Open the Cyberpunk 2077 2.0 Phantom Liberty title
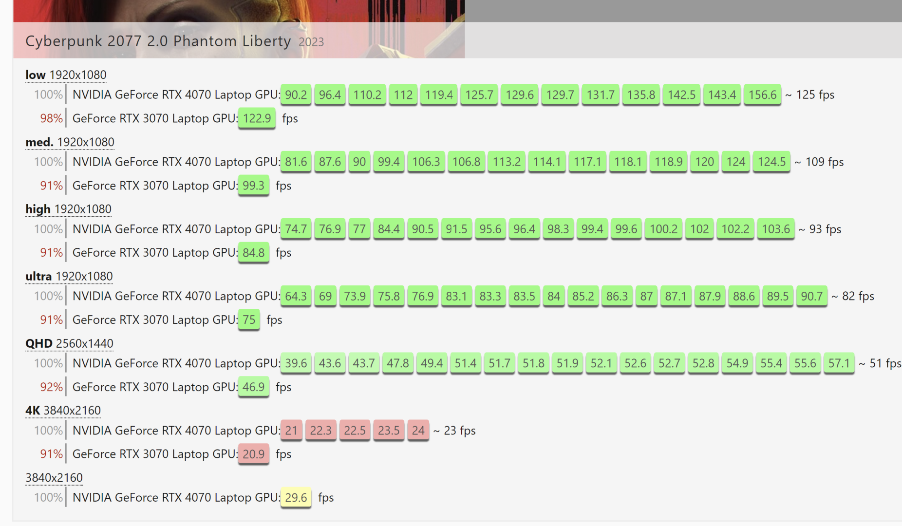 tap(158, 41)
